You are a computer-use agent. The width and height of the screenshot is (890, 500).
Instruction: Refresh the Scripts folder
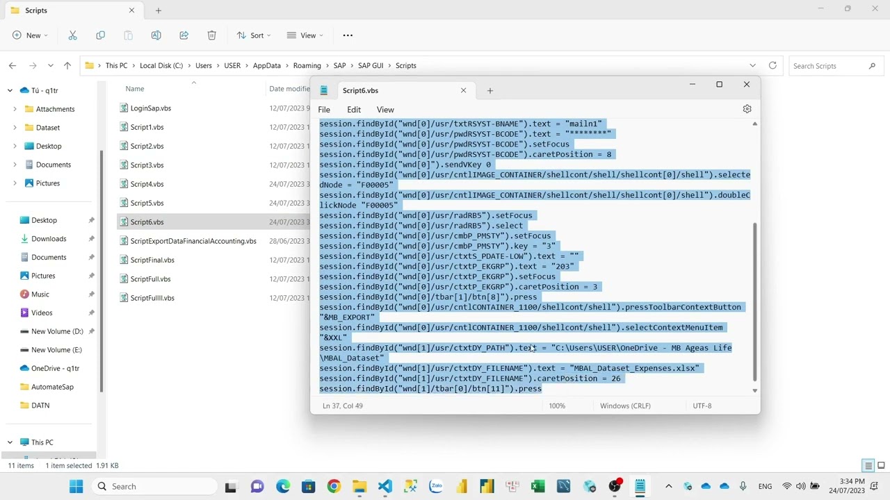[772, 65]
